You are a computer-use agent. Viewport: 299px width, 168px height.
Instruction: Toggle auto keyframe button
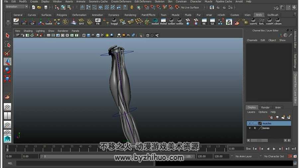point(290,156)
